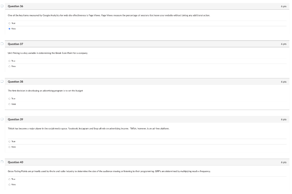The width and height of the screenshot is (292, 194).
Task: Click the 6 pts label of Question 38
Action: click(x=284, y=82)
